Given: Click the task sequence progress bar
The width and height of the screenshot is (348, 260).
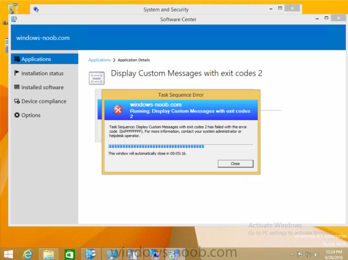Looking at the screenshot, I should (181, 146).
